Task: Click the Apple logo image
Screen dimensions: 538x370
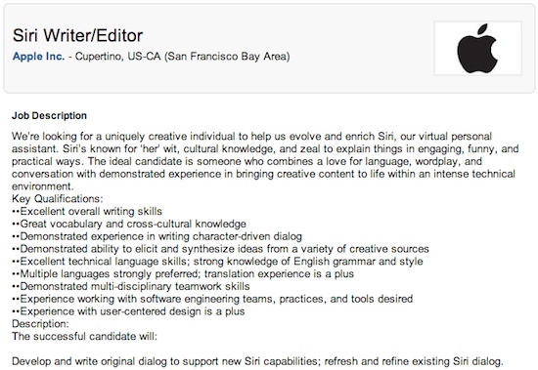Action: click(x=477, y=48)
